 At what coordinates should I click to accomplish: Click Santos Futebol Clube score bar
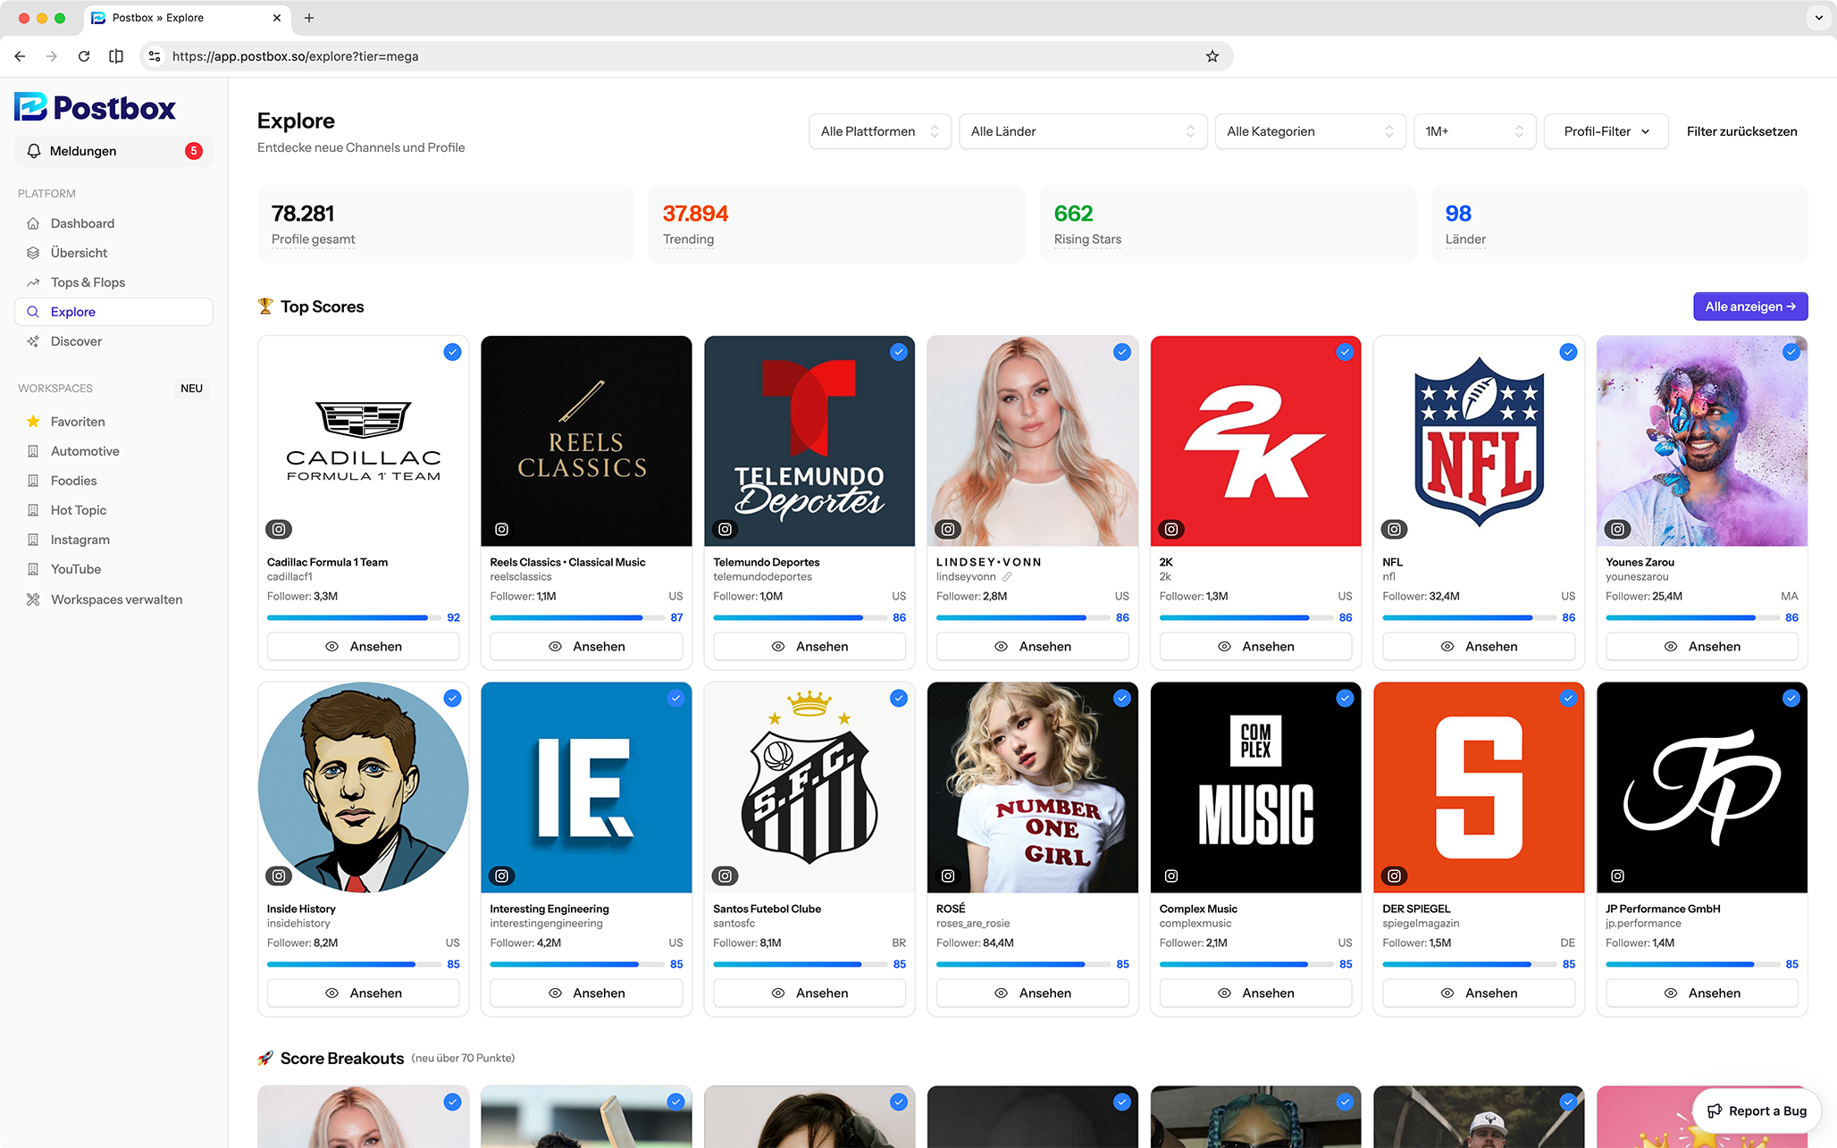pos(800,964)
